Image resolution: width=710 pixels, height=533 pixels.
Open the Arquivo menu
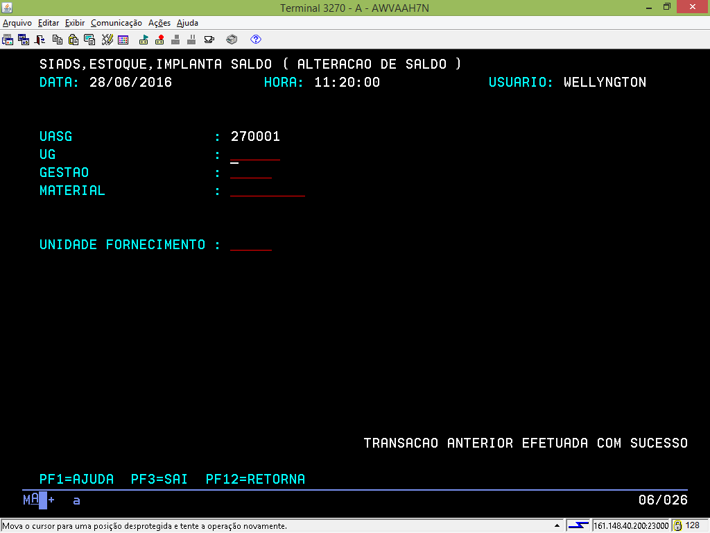[17, 23]
